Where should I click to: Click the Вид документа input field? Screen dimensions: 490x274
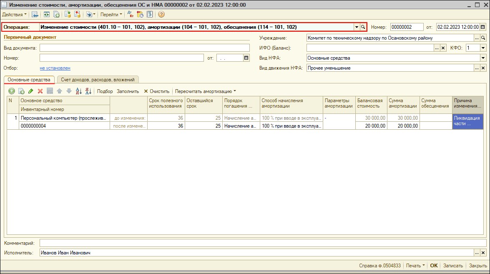[x=145, y=48]
